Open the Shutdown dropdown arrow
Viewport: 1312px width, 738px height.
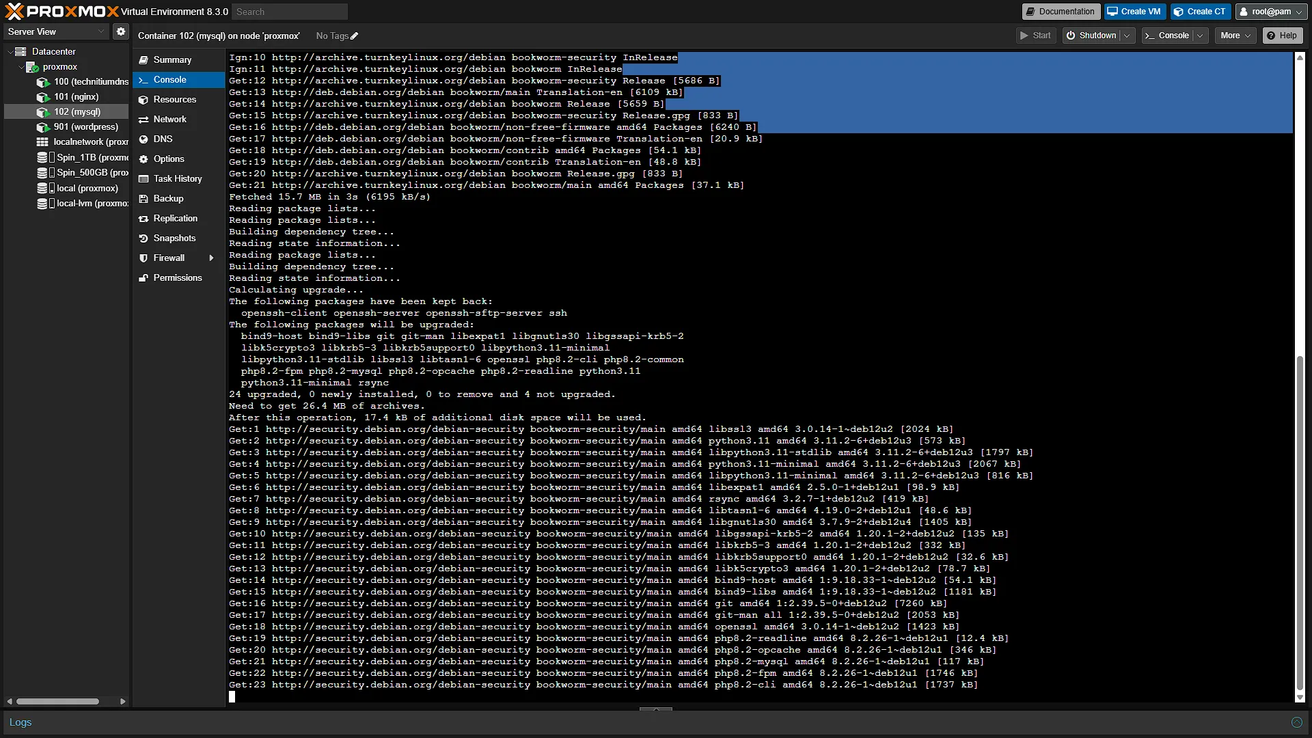pos(1127,36)
